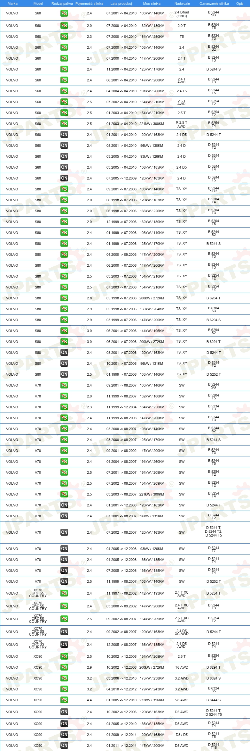This screenshot has width=250, height=751.
Task: Click the ON icon in the V70 D 5244 T, T2, T5 row
Action: [x=64, y=532]
